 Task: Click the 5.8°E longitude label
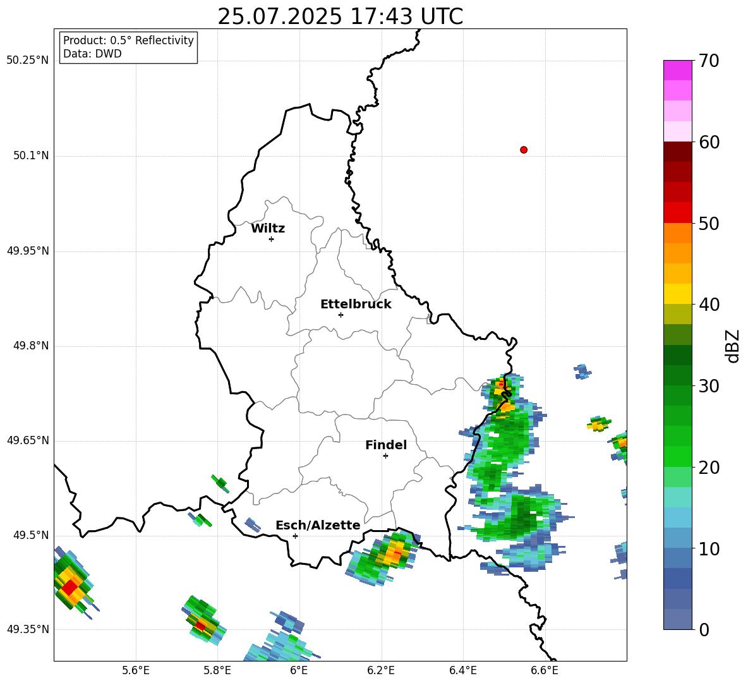pos(217,670)
